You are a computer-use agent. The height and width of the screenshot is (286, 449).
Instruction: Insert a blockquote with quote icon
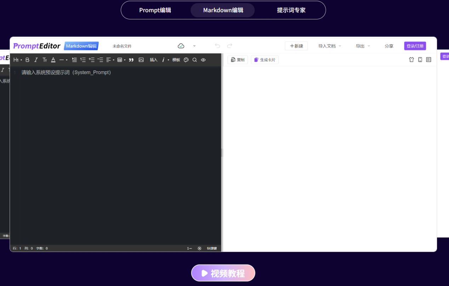point(131,60)
